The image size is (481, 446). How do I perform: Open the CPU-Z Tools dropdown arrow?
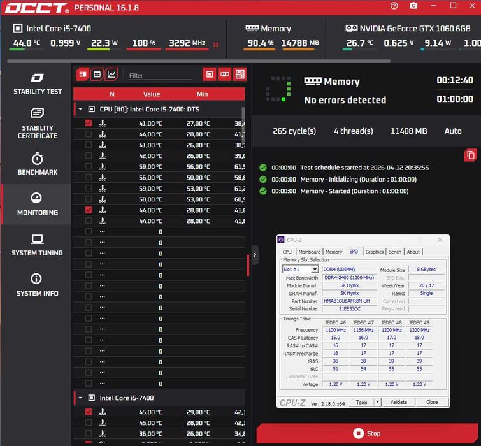pos(378,402)
